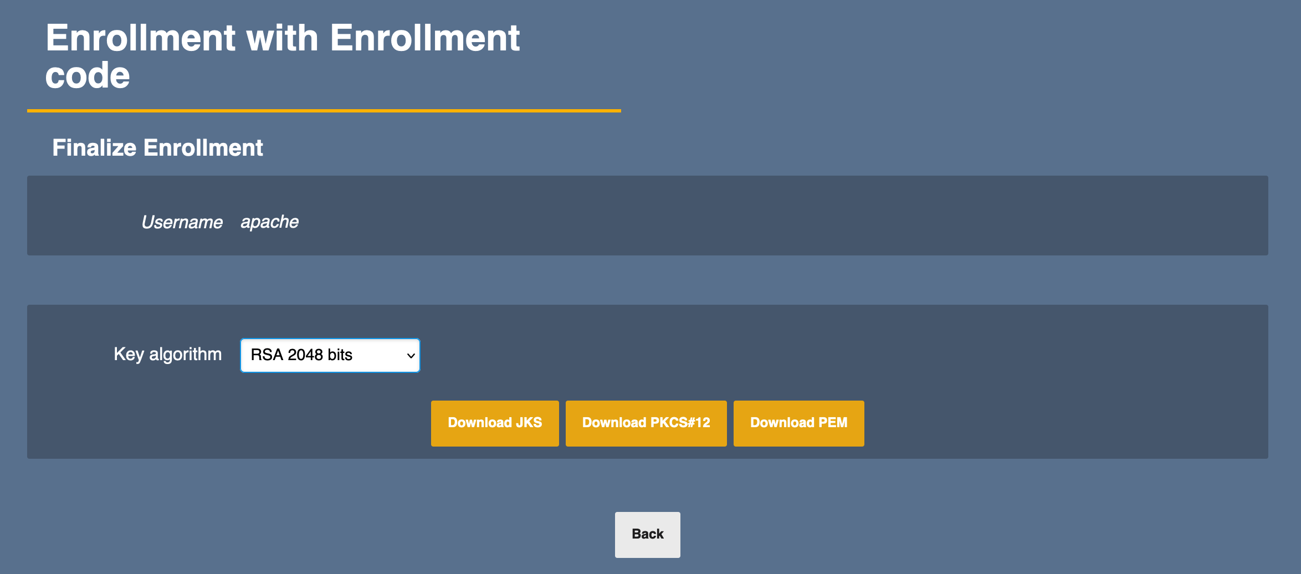Click the word 'PEM' on the download button
The width and height of the screenshot is (1301, 574).
(833, 423)
